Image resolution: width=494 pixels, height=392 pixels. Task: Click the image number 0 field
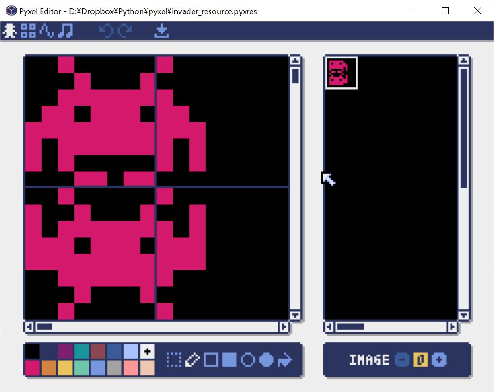point(420,360)
